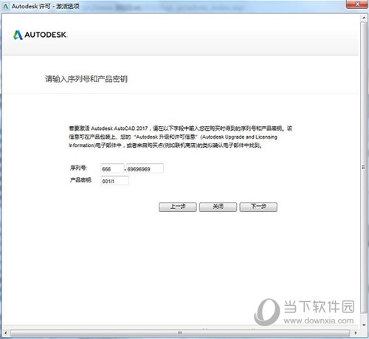Click the 下一步 (next step) button
The width and height of the screenshot is (369, 339).
click(258, 207)
